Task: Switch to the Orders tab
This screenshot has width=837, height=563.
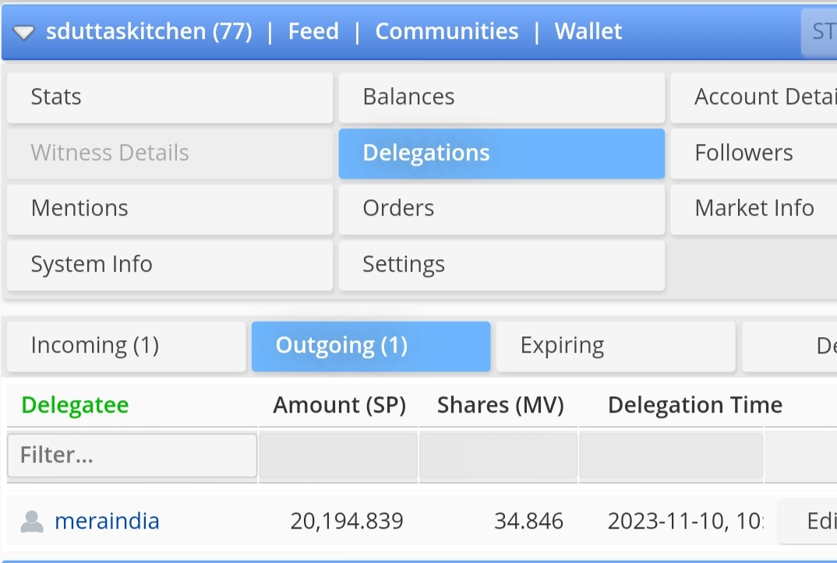Action: tap(502, 209)
